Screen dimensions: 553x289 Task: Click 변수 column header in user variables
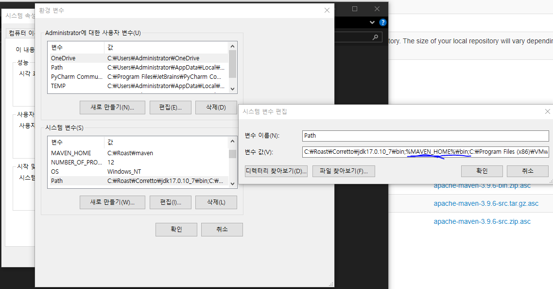(x=76, y=47)
